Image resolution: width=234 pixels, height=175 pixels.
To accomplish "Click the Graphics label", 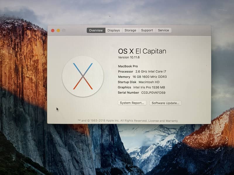I will pyautogui.click(x=124, y=87).
